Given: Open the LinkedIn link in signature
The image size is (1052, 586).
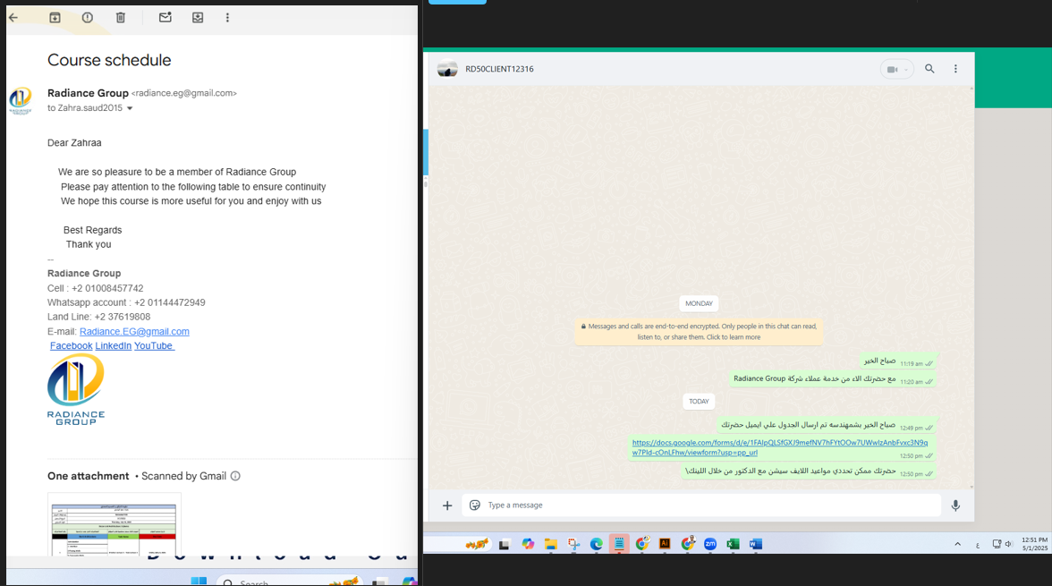Looking at the screenshot, I should pos(114,345).
